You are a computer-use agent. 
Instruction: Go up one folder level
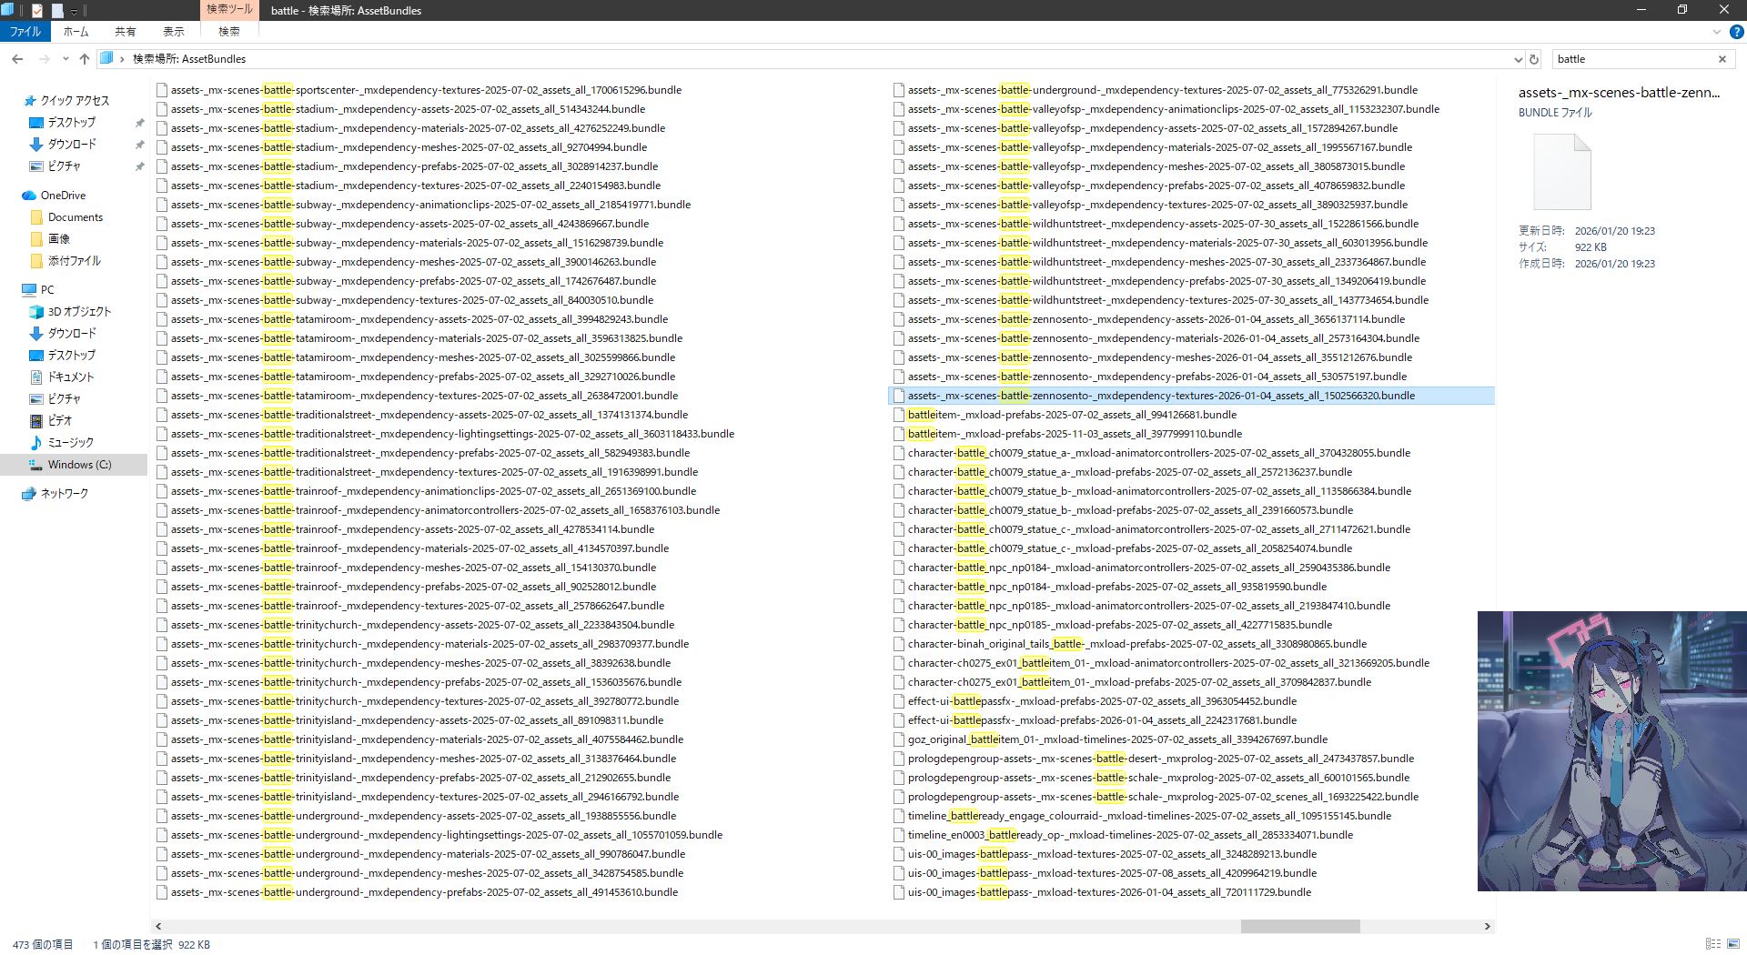85,59
